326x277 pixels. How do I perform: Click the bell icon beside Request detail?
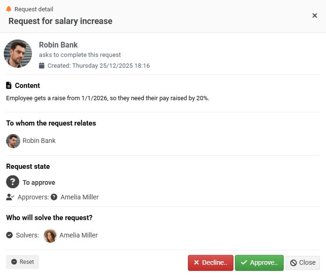point(8,9)
